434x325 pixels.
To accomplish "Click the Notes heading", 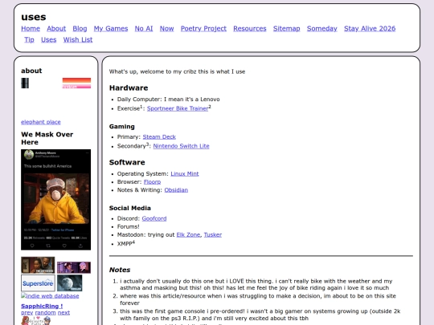I will coord(120,270).
